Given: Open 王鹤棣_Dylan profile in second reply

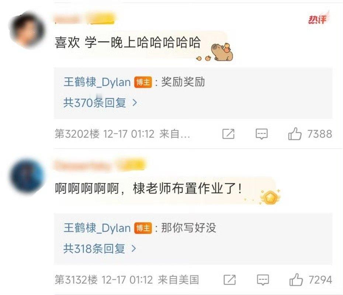Looking at the screenshot, I should click(97, 228).
